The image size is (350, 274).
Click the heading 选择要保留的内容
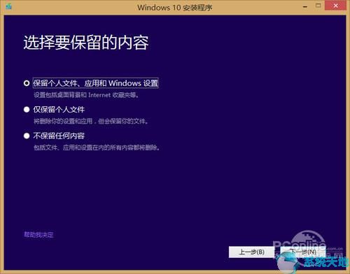pos(86,43)
